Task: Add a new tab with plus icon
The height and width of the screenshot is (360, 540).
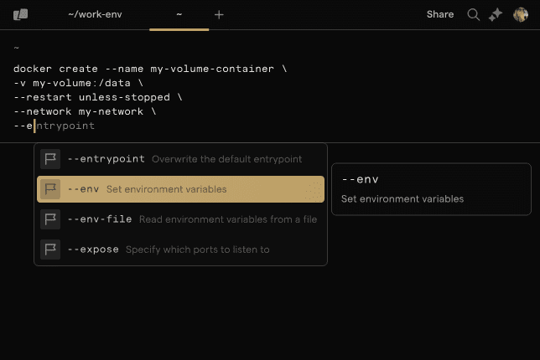Action: coord(219,15)
